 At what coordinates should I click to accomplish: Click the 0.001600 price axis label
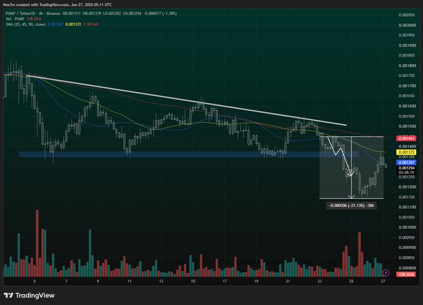click(407, 106)
